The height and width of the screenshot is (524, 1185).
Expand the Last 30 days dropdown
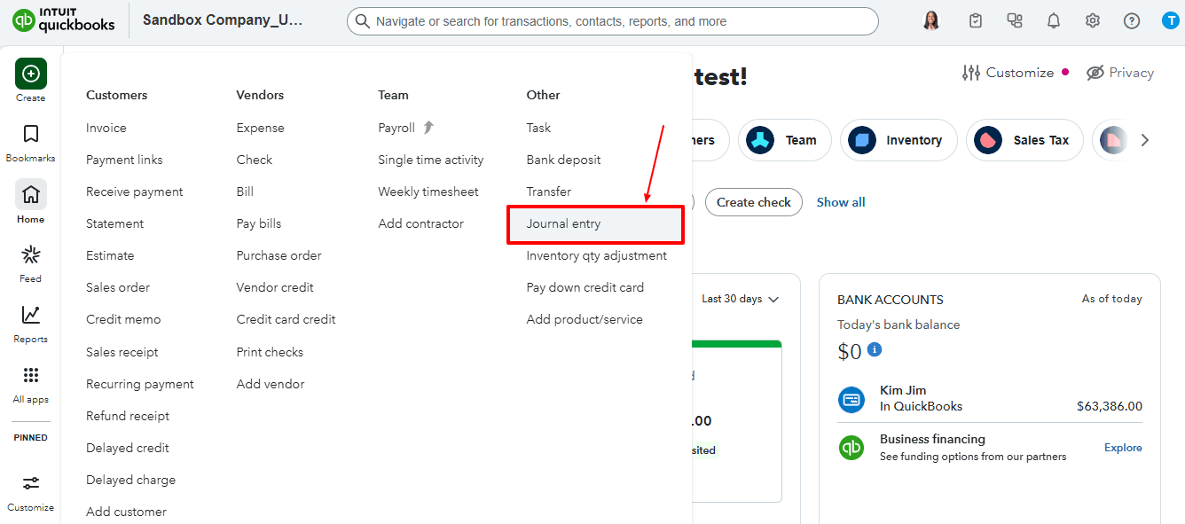740,299
